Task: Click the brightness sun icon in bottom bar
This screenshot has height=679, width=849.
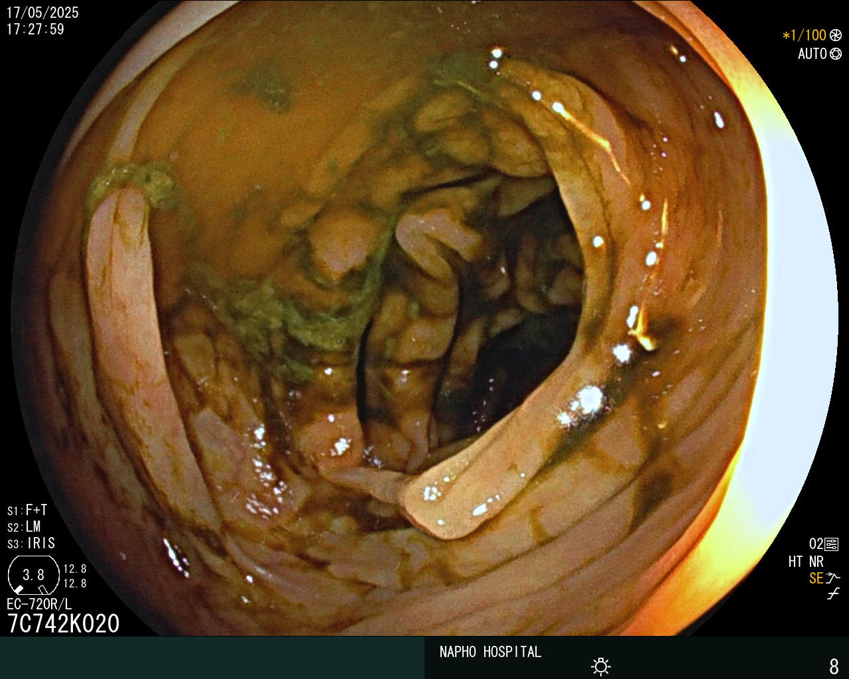Action: pos(601,666)
